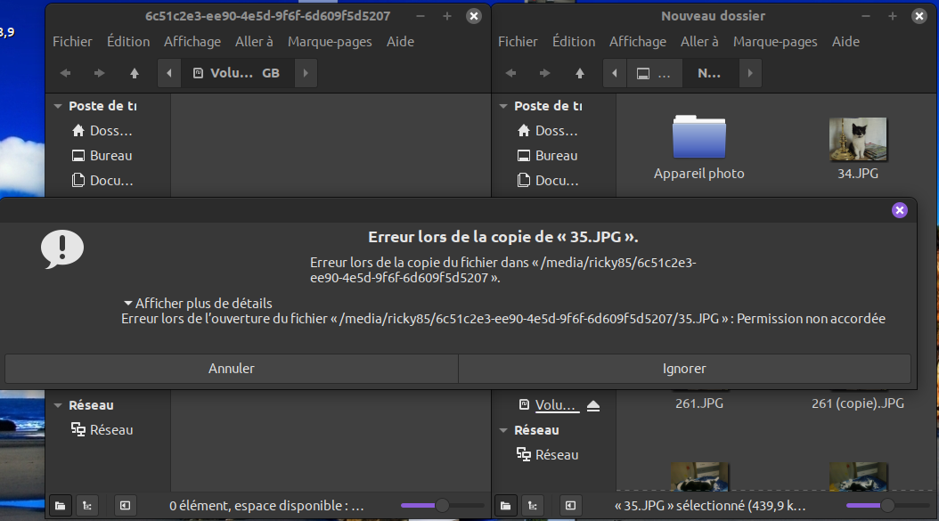Click the desktop icon path button in Nouveau dossier
Screen dimensions: 939x521
tap(654, 73)
